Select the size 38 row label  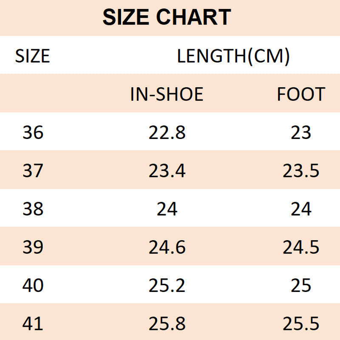tap(33, 209)
